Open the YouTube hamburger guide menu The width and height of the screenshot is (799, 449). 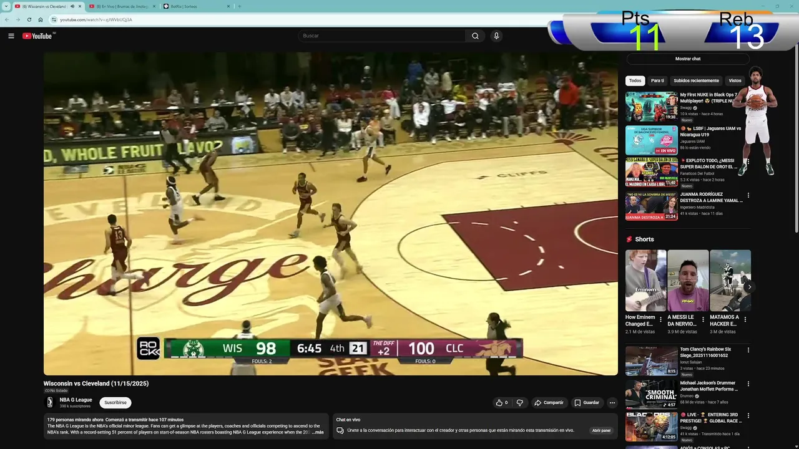tap(11, 36)
